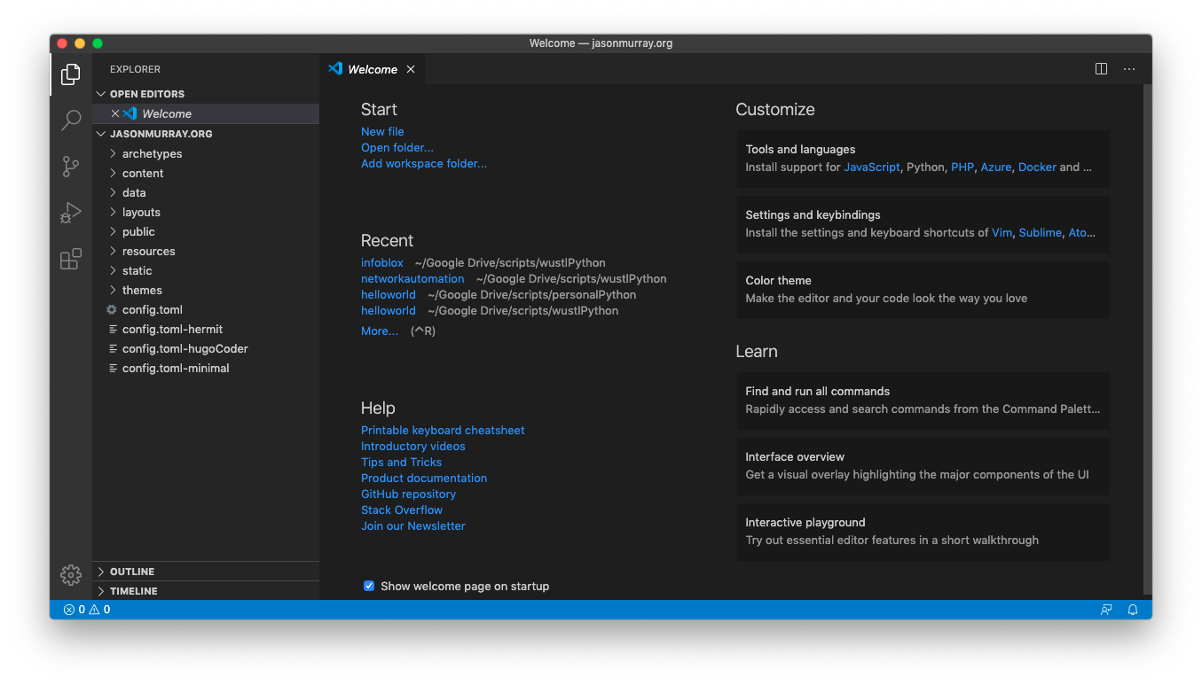Viewport: 1202px width, 685px height.
Task: Open recent networkautomation project
Action: [412, 278]
